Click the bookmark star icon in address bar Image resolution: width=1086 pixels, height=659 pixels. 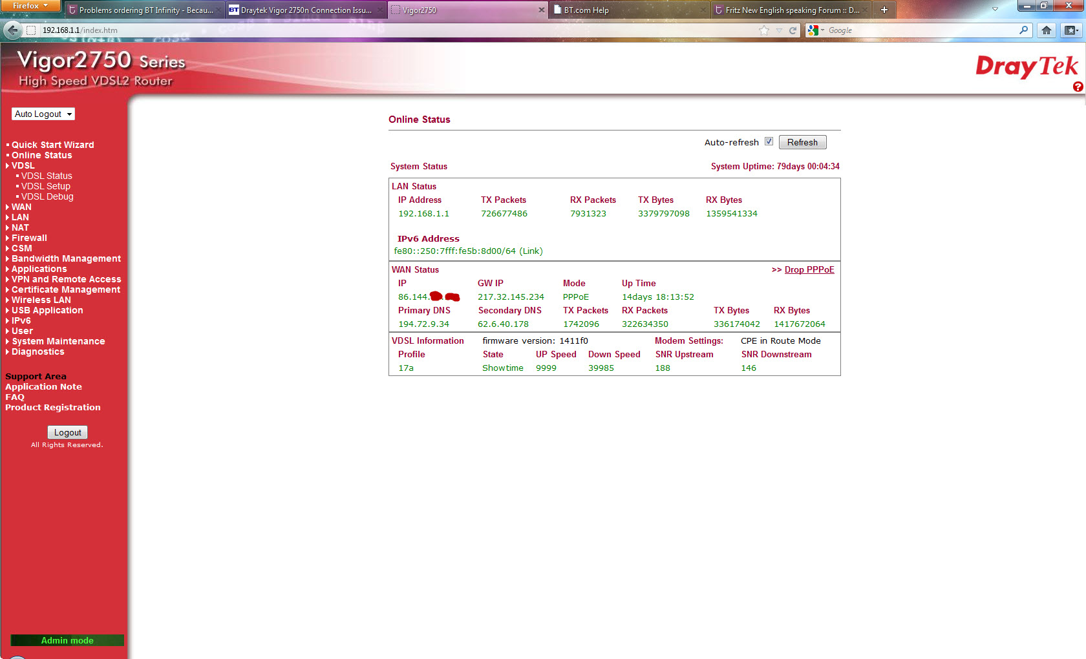764,30
